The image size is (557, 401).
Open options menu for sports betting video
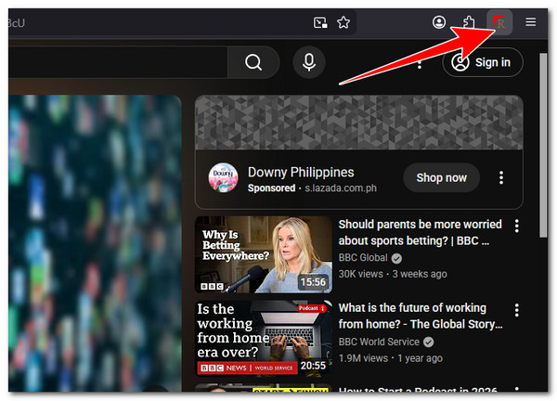(516, 226)
